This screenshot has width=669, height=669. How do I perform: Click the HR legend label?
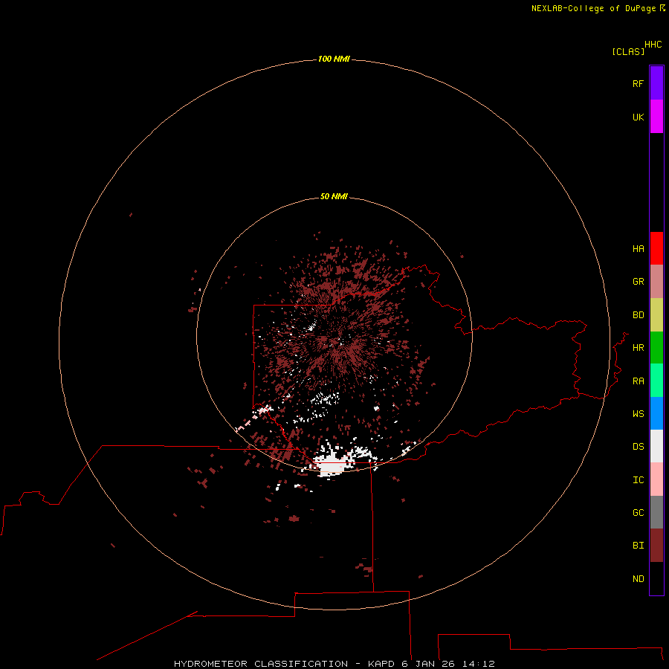point(638,348)
